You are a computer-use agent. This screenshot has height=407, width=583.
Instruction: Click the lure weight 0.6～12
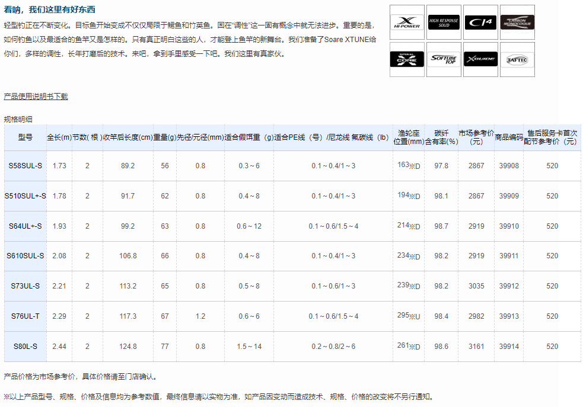click(249, 226)
